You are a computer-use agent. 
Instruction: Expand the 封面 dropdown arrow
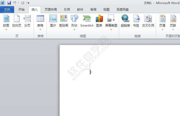[x=6, y=30]
